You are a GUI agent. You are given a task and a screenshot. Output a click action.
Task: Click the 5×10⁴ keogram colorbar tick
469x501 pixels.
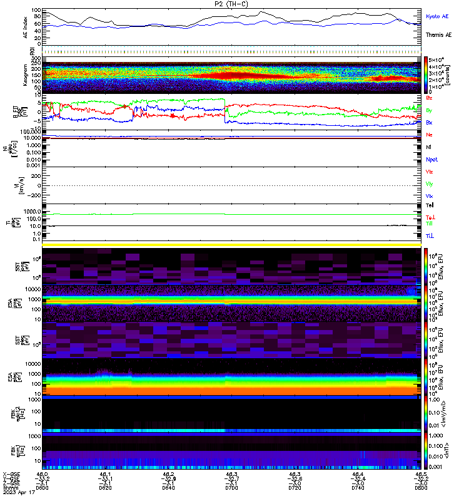(x=436, y=59)
